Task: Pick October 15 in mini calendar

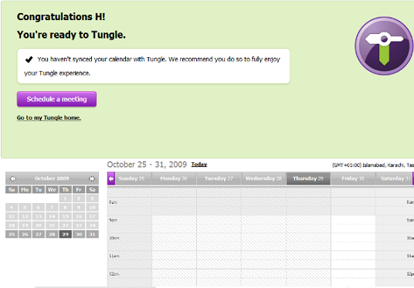Action: coord(66,216)
